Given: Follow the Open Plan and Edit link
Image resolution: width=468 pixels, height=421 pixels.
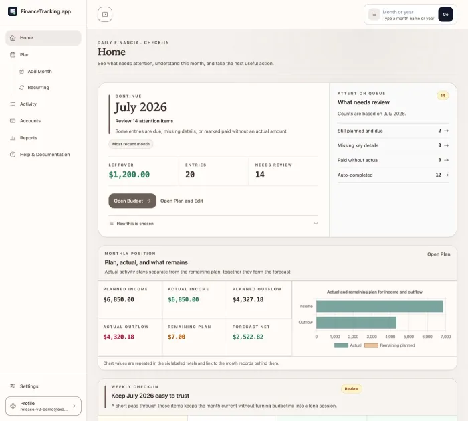Looking at the screenshot, I should point(182,201).
